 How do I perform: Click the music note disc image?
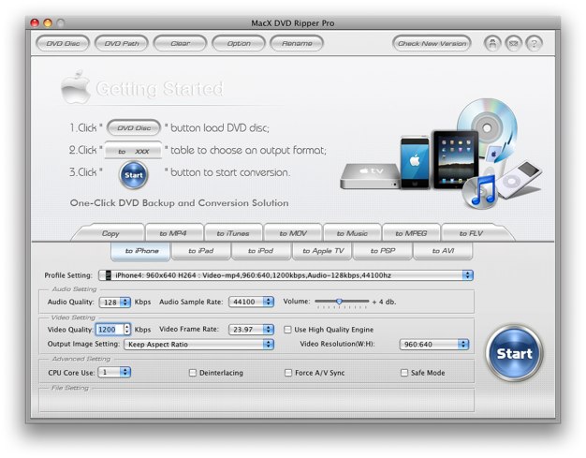[x=481, y=192]
